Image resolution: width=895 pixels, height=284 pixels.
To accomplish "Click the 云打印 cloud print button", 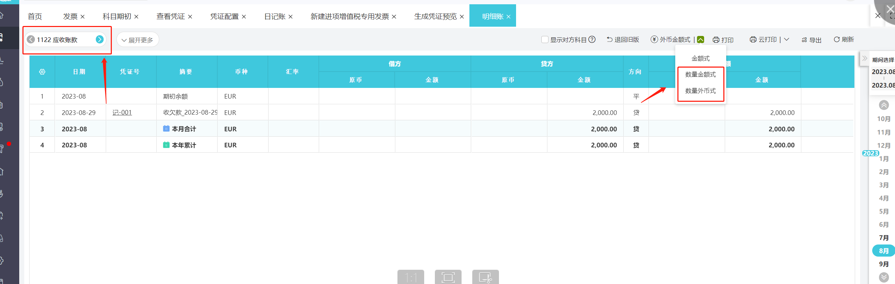I will click(763, 40).
